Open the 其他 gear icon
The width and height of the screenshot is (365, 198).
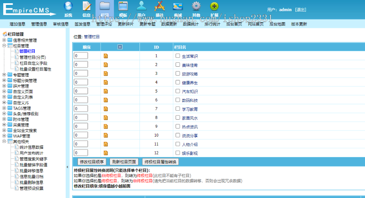click(196, 6)
